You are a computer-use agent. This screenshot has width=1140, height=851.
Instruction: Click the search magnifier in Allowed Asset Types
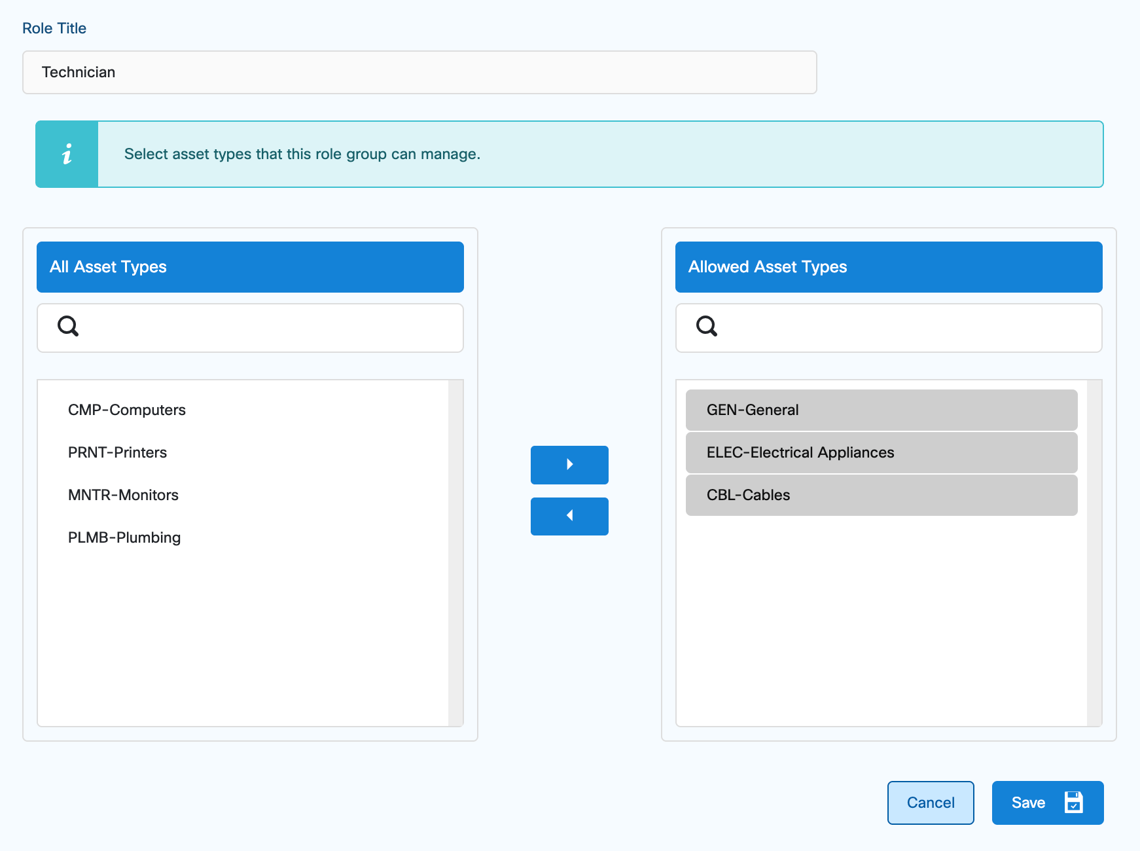point(707,327)
